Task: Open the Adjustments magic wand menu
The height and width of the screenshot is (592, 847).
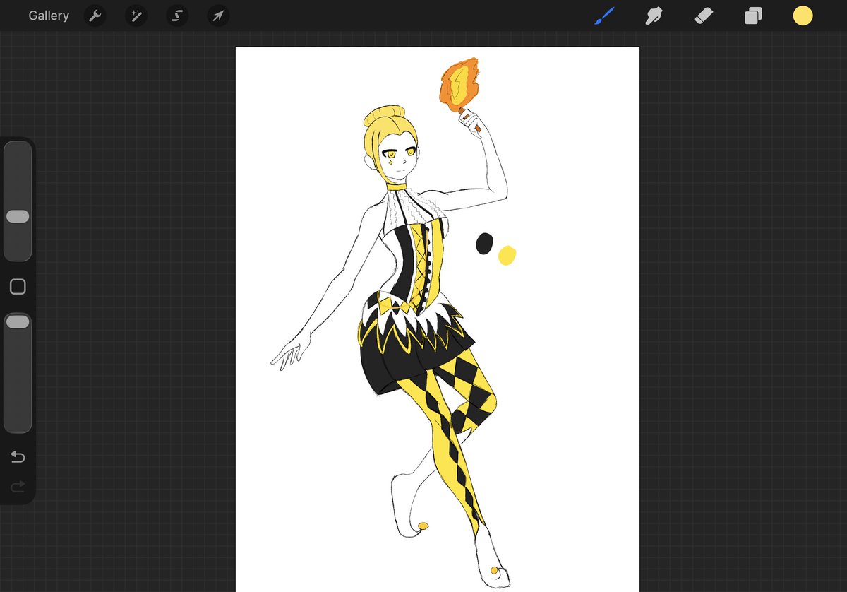Action: (x=136, y=16)
